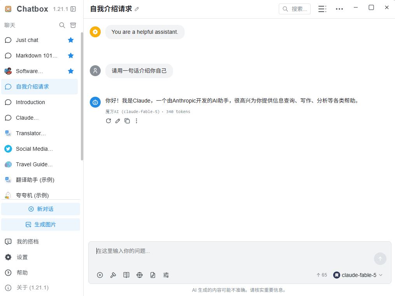Open the sliders conversation settings icon
The image size is (395, 296).
pos(166,275)
